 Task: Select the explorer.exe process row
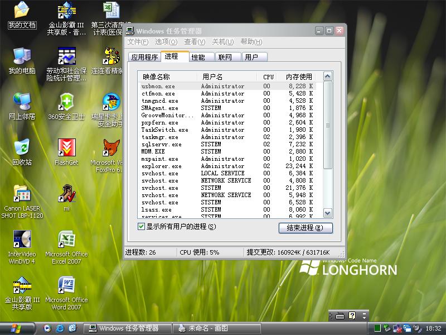162,166
